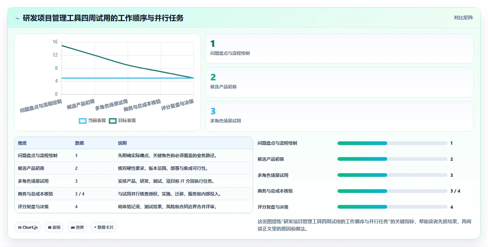Click the header icon beside the title

coord(17,18)
